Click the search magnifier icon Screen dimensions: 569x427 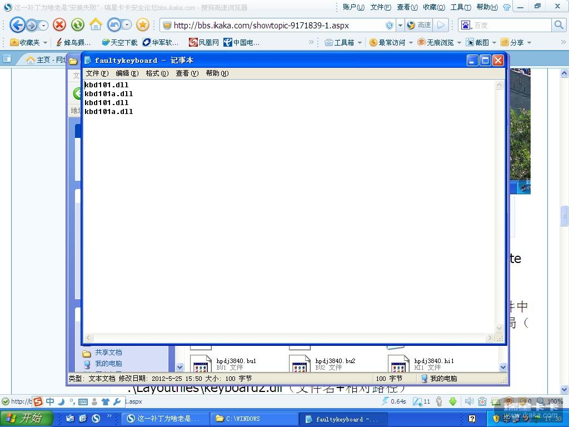[558, 25]
